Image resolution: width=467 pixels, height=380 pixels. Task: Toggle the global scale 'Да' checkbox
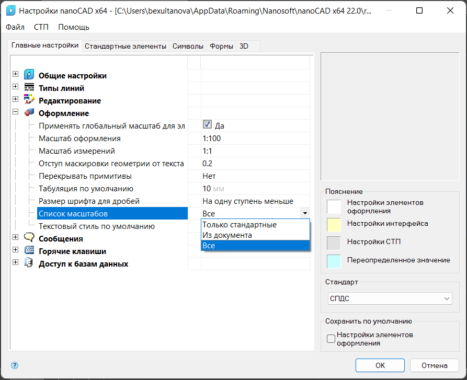207,125
